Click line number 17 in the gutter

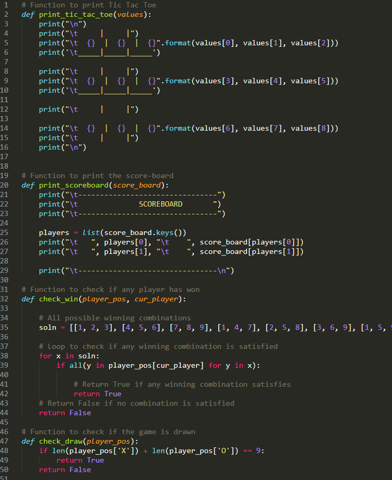pos(4,157)
